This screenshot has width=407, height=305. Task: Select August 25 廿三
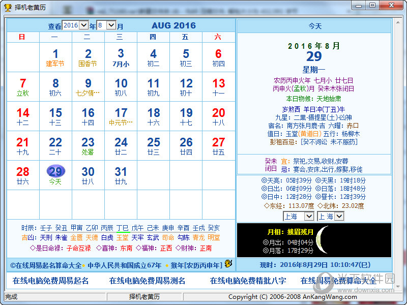pyautogui.click(x=154, y=146)
